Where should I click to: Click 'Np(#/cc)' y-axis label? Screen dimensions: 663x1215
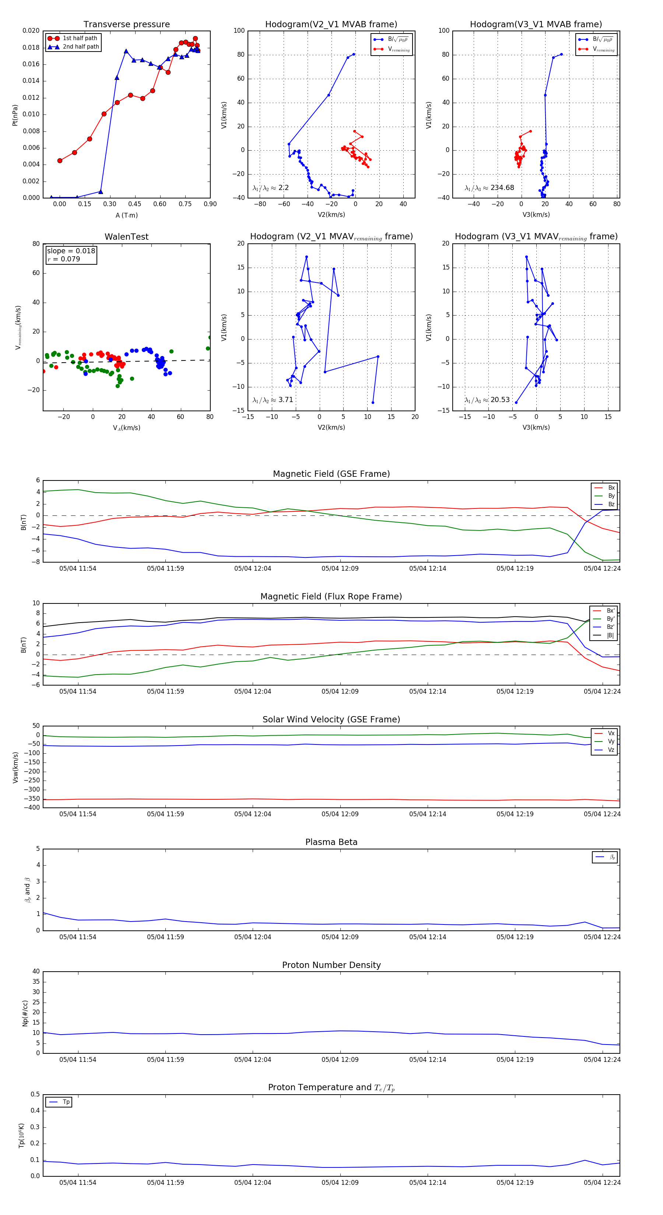tap(25, 1012)
